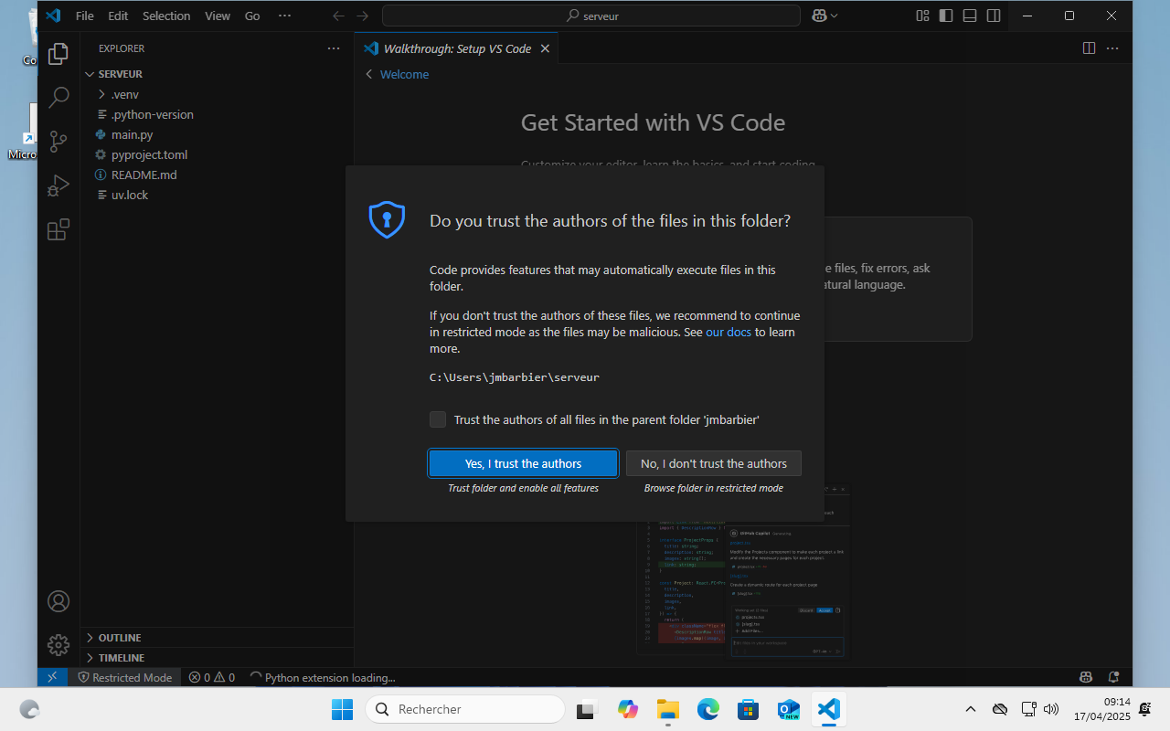
Task: Click 'Python extension loading...' status entry
Action: coord(323,677)
